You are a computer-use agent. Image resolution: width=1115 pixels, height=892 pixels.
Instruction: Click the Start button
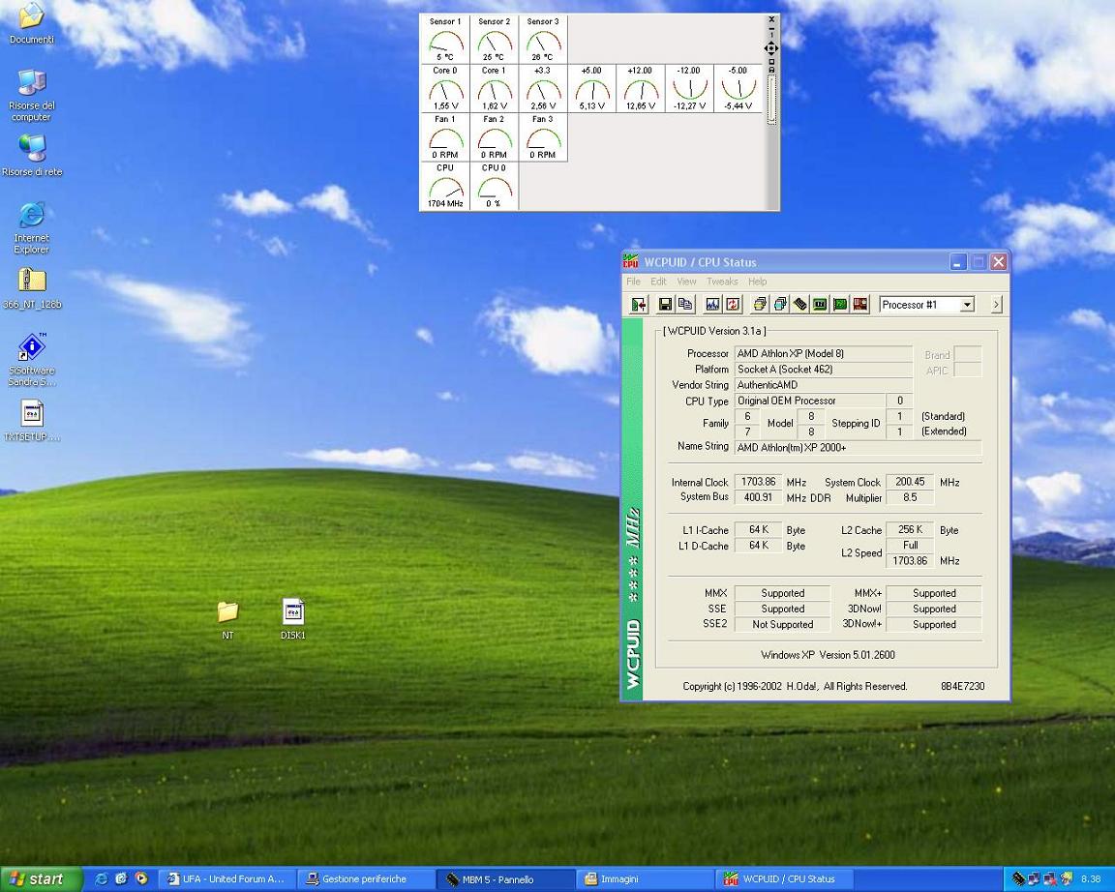(x=41, y=879)
